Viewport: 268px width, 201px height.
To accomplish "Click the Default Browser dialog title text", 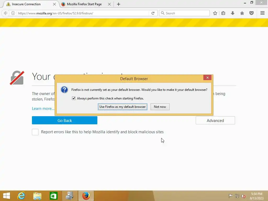I will (x=134, y=79).
